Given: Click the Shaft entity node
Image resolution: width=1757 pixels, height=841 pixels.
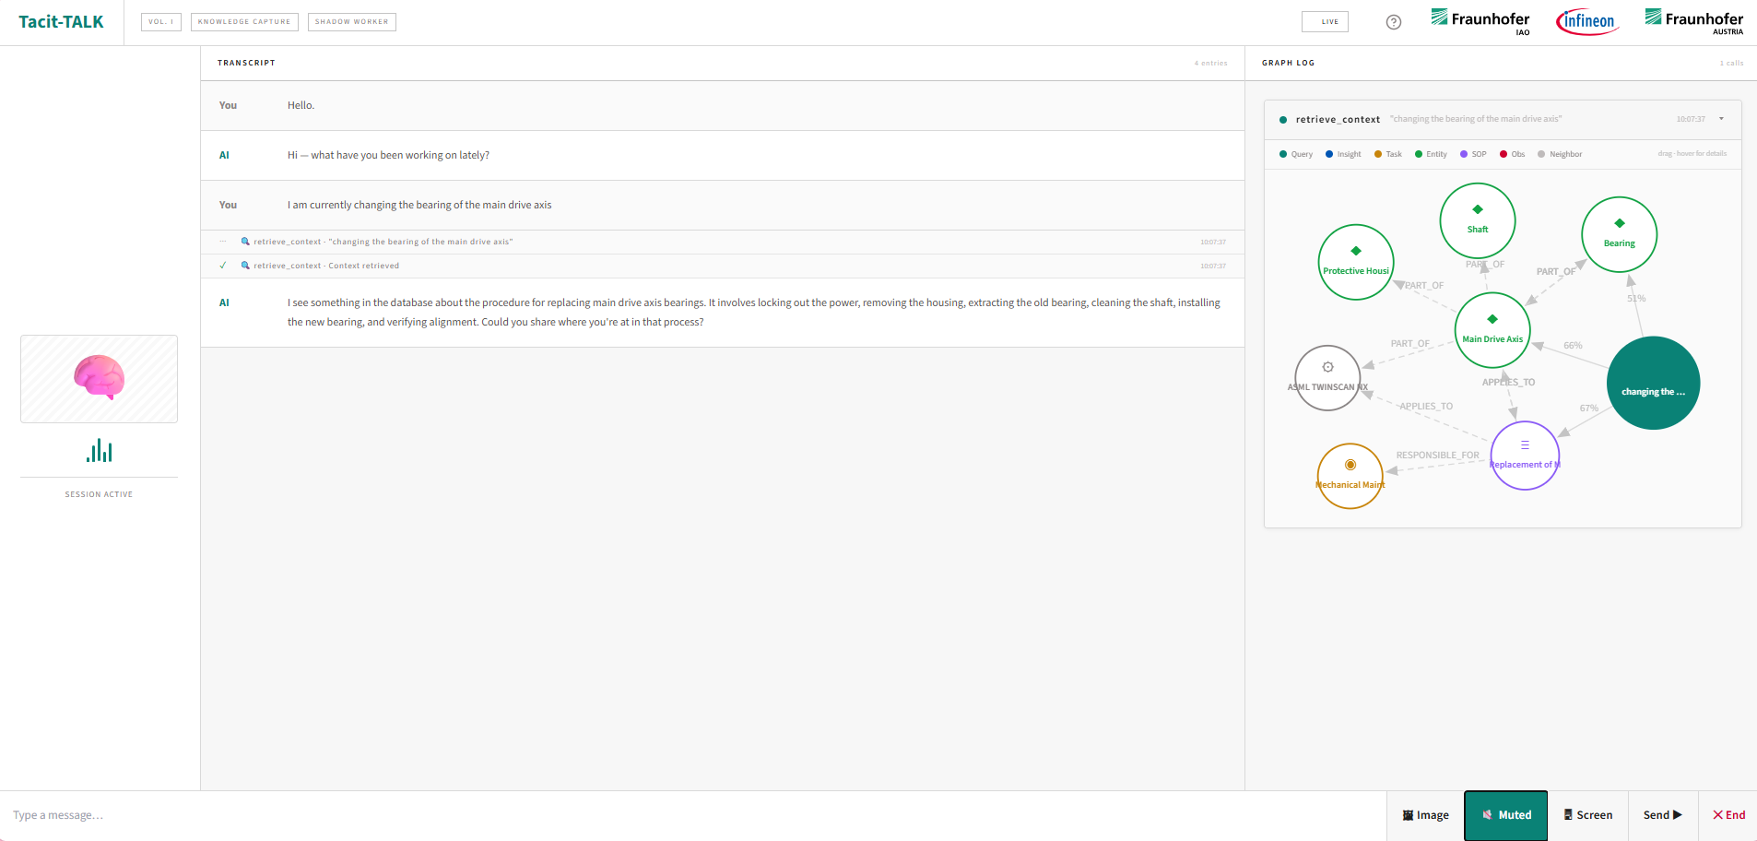Looking at the screenshot, I should [x=1477, y=220].
